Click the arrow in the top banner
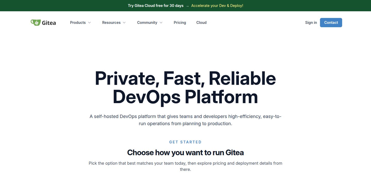 [187, 6]
